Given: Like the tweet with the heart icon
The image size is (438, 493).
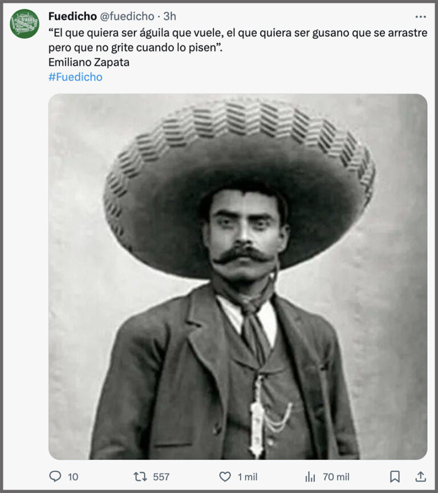Looking at the screenshot, I should pyautogui.click(x=225, y=476).
